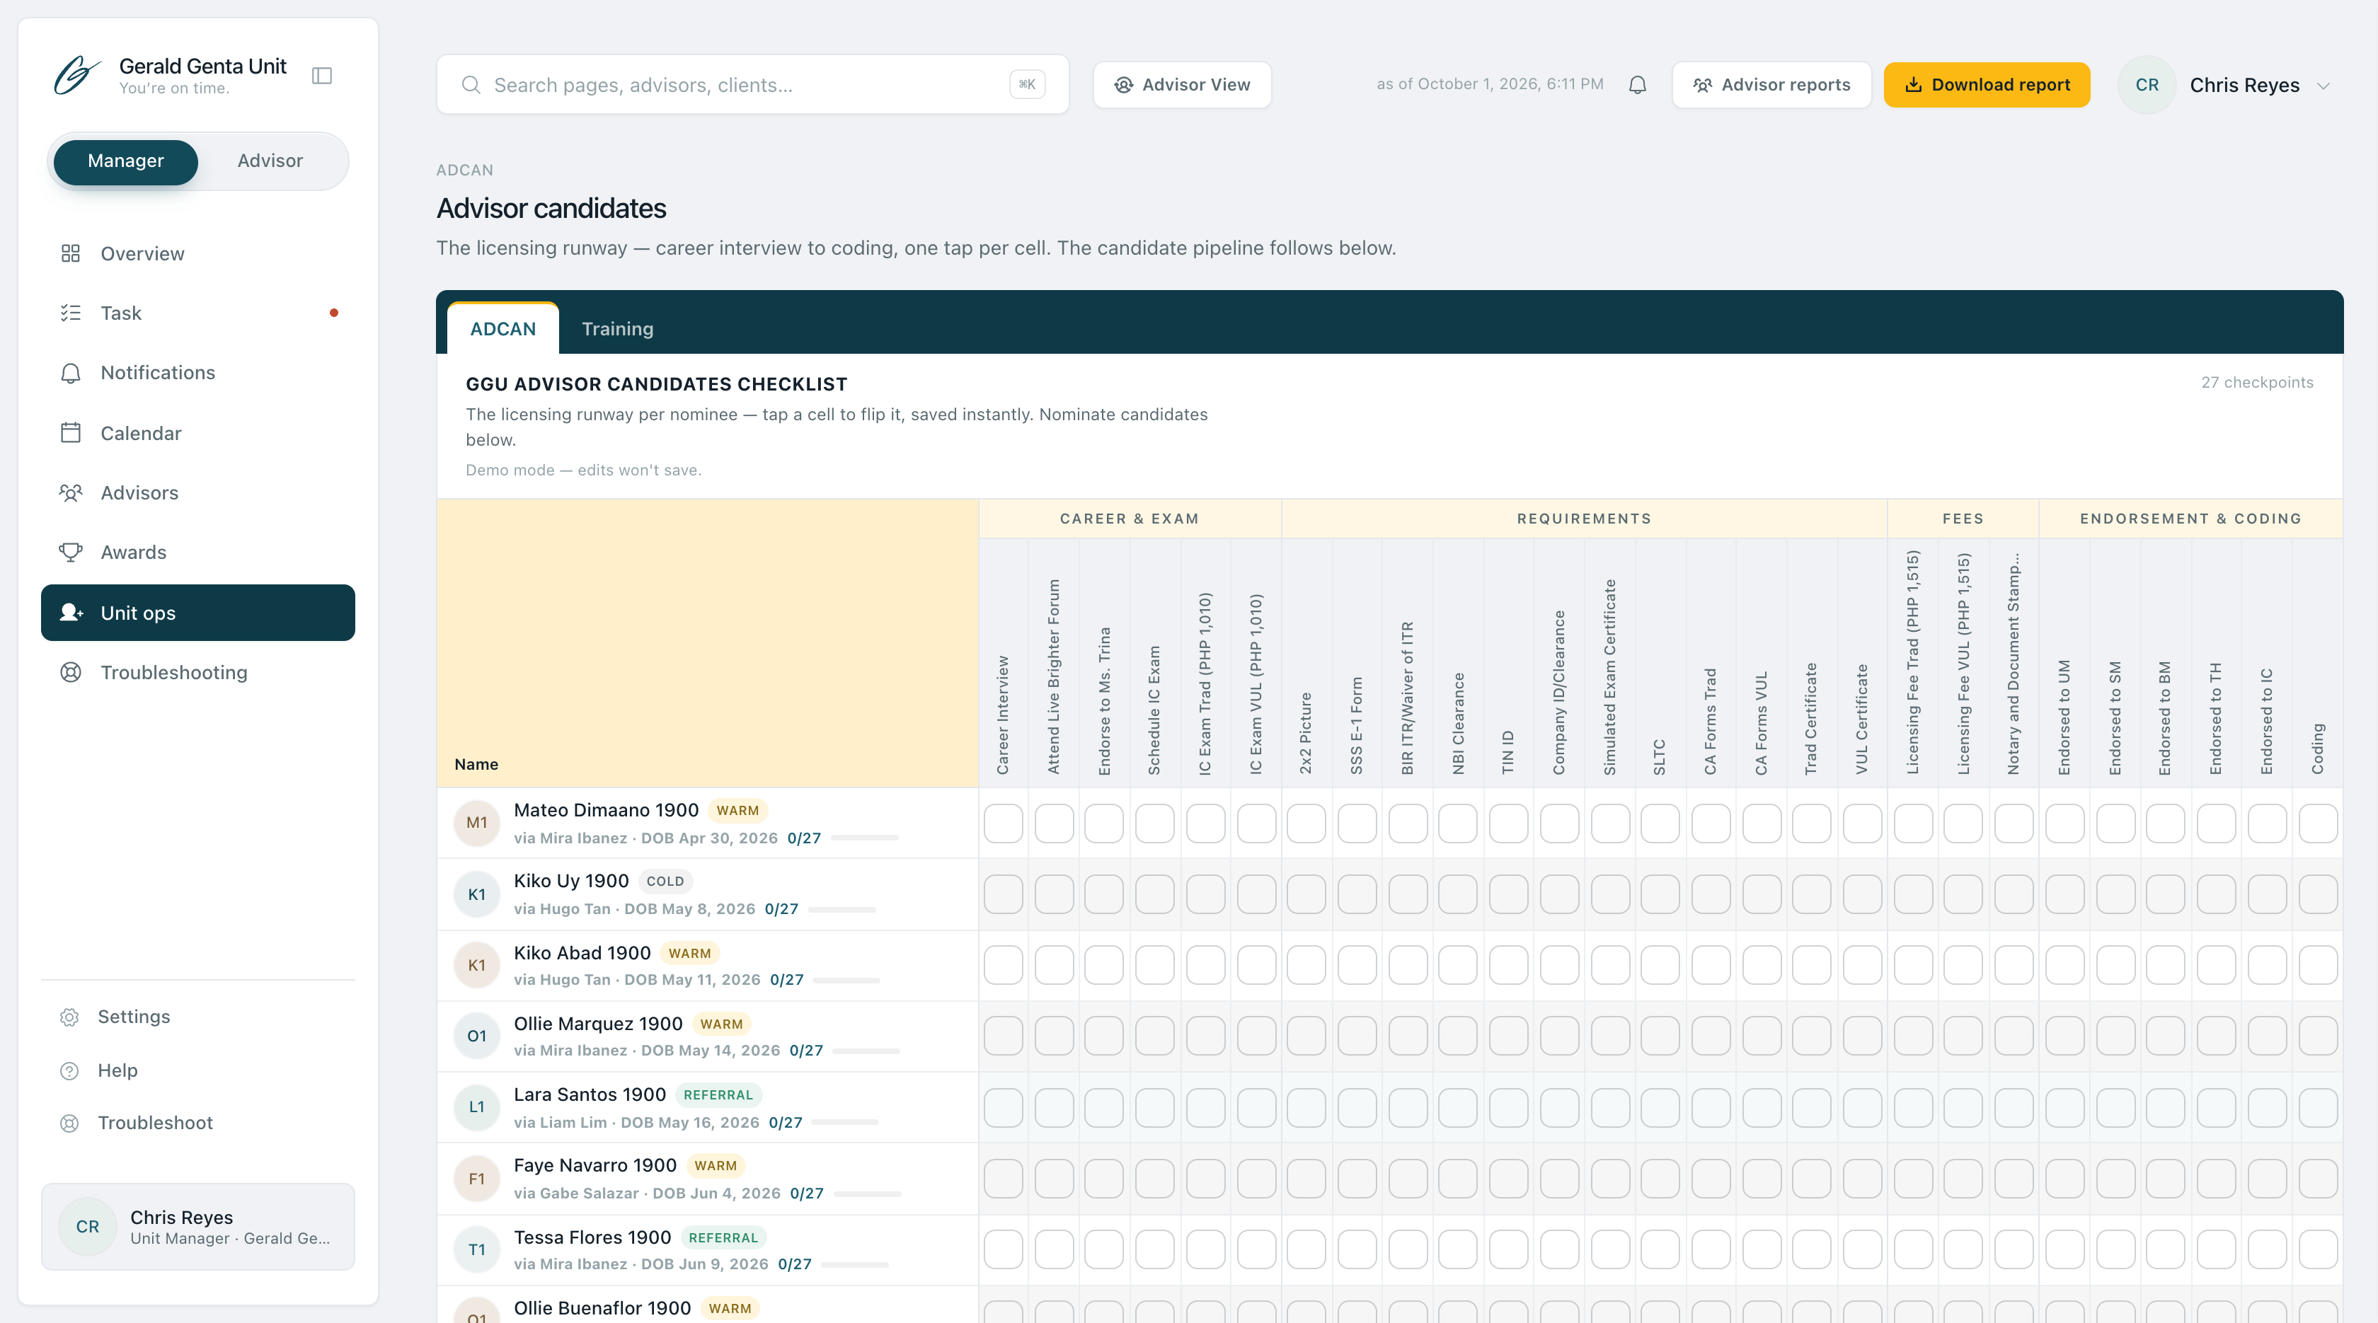Tick Schedule IC Exam for Faye Navarro 1900
The image size is (2378, 1323).
click(x=1155, y=1178)
